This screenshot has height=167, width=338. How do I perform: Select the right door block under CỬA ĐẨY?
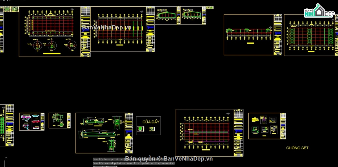tap(152, 129)
